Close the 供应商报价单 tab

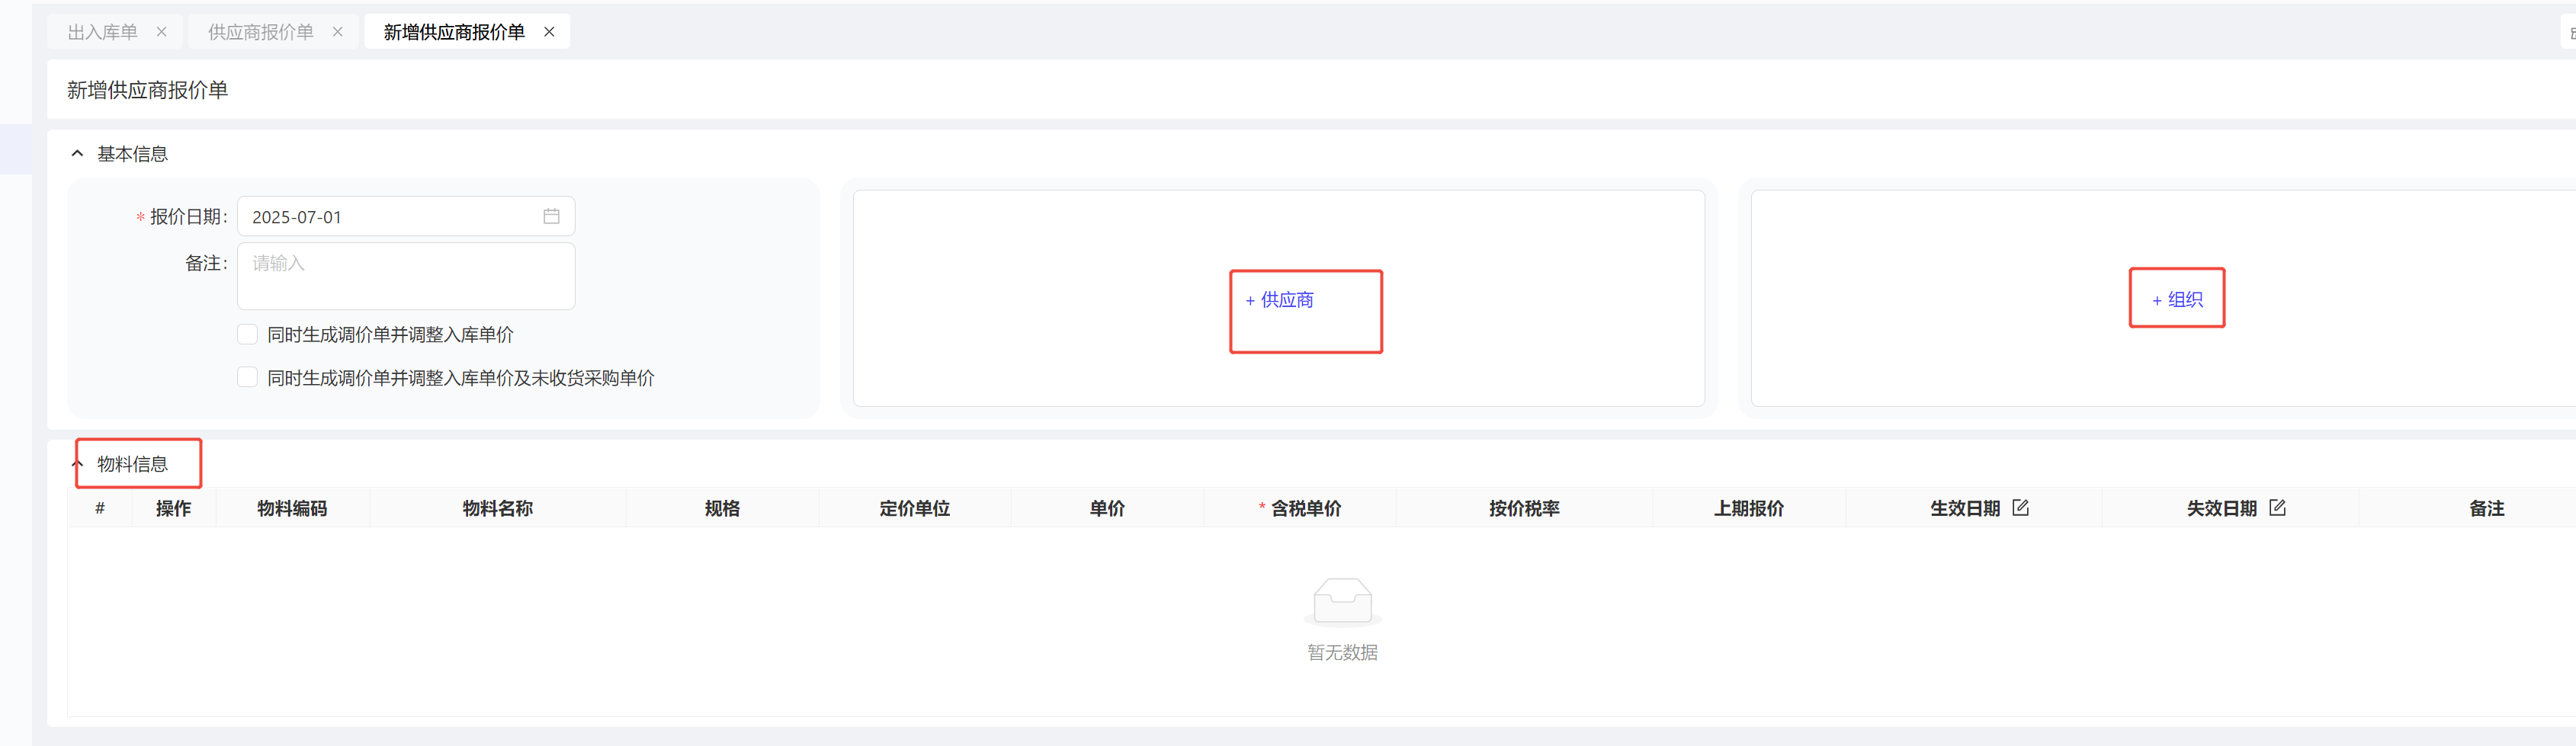pyautogui.click(x=338, y=32)
